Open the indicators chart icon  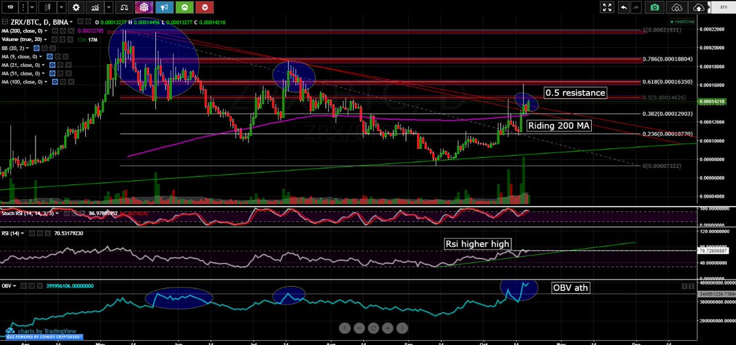coord(95,7)
